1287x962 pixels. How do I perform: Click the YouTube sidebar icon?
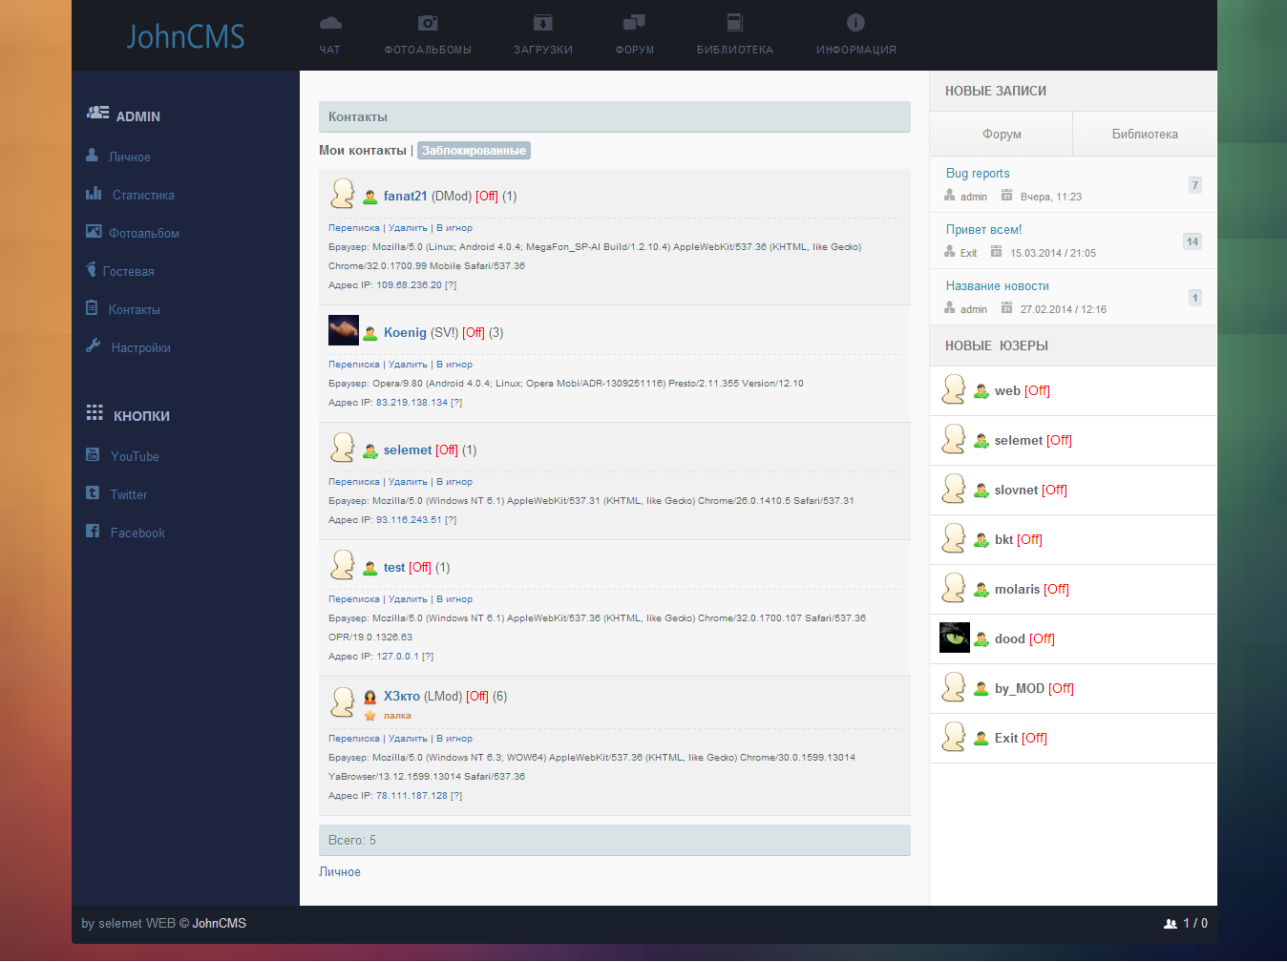(93, 455)
